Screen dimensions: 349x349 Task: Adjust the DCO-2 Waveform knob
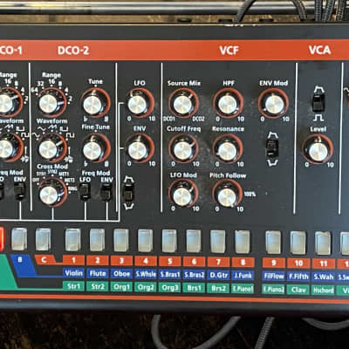[52, 147]
